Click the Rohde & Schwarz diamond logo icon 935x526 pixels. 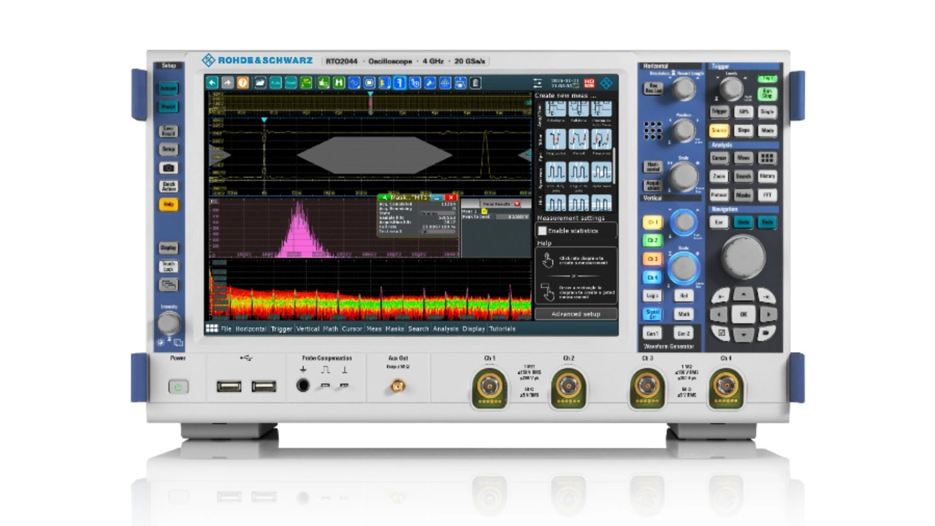click(606, 83)
